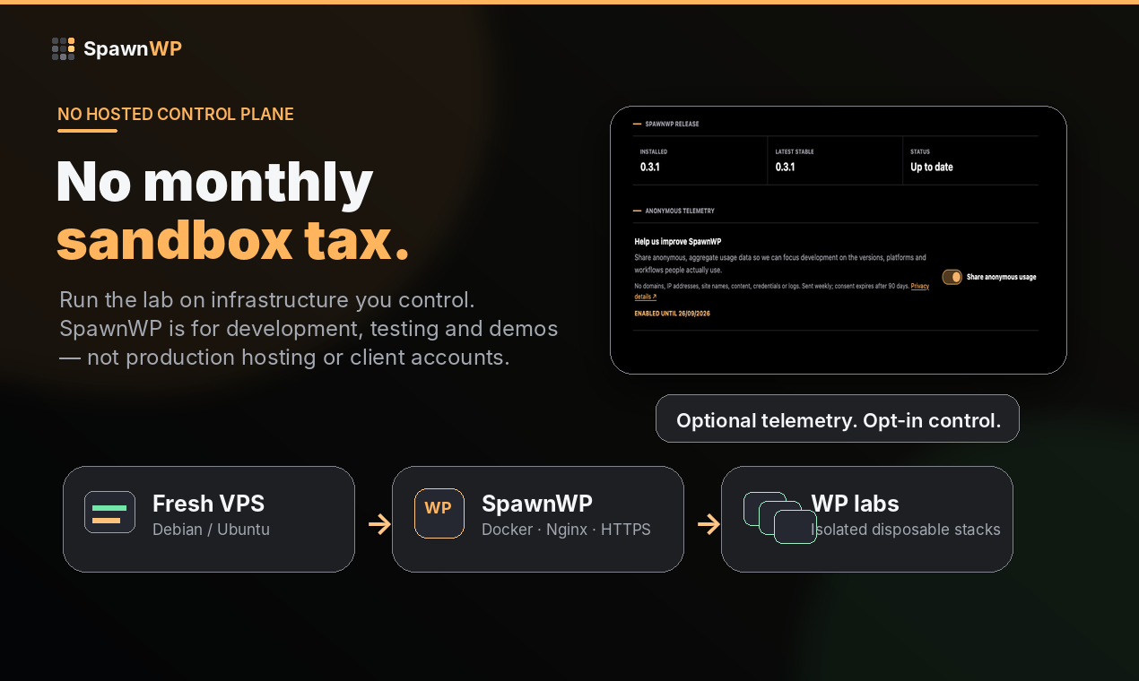This screenshot has height=681, width=1139.
Task: Click the 'INSTALLED' column label
Action: (654, 151)
